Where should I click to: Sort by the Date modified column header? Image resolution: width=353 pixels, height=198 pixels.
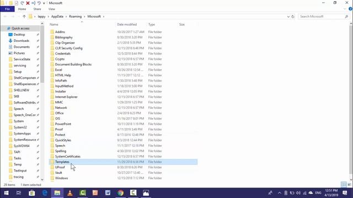point(127,24)
